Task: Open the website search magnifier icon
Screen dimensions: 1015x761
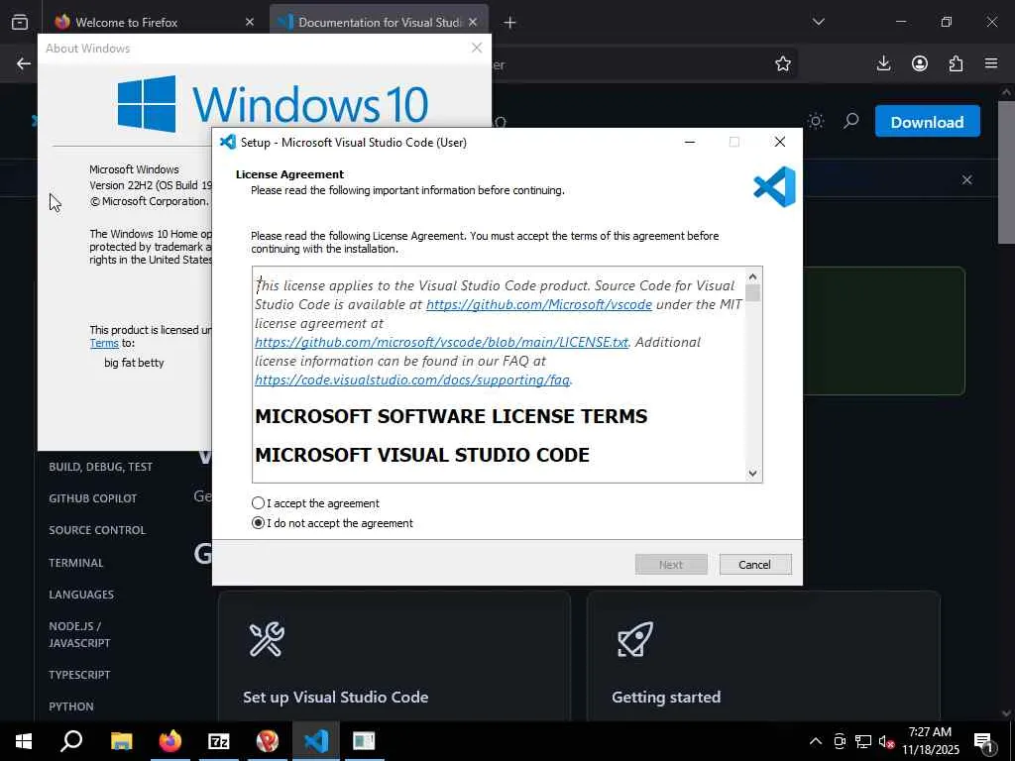Action: 851,121
